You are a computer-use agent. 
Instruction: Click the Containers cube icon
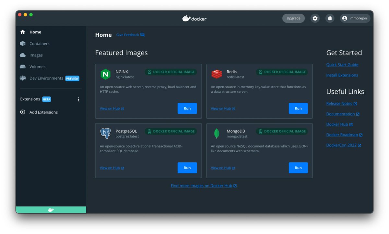(x=23, y=43)
